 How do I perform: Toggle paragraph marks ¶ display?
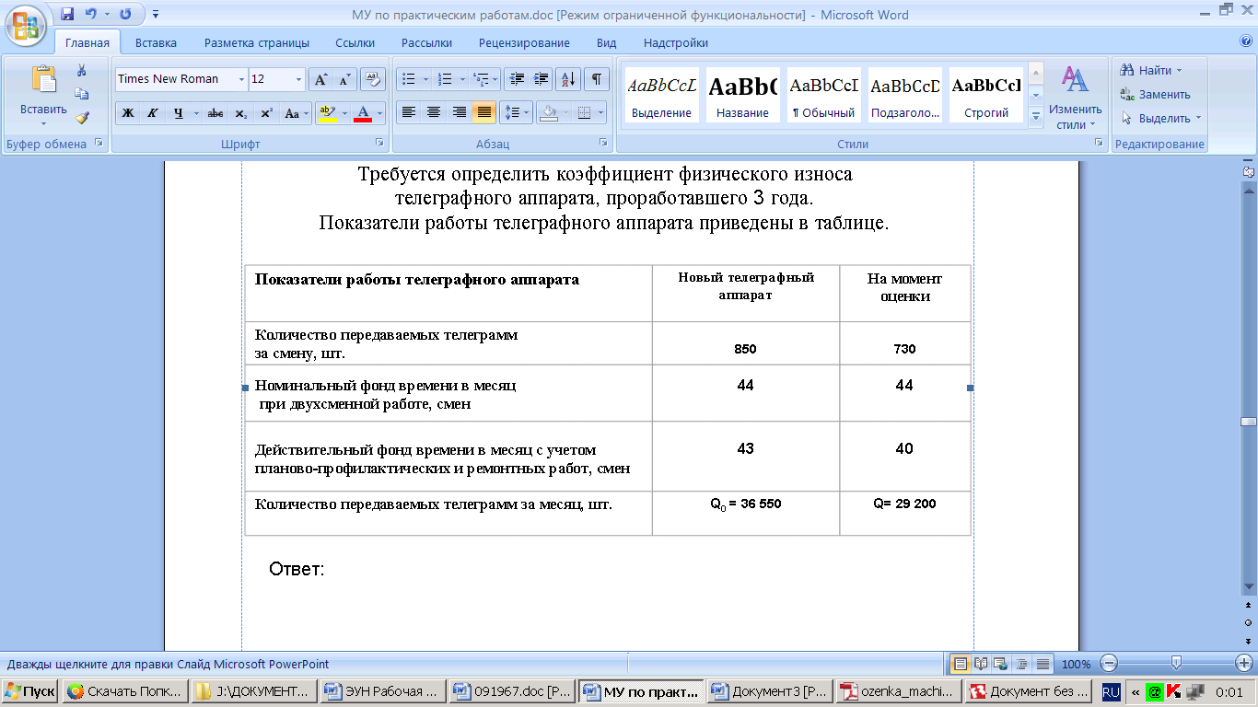596,79
